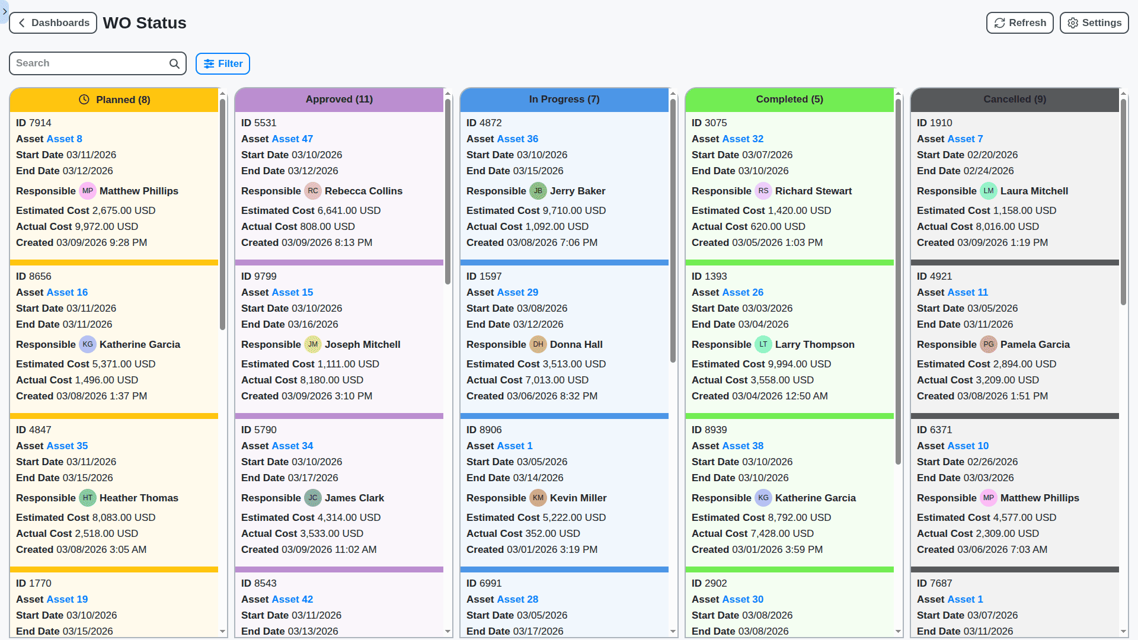Viewport: 1138px width, 640px height.
Task: Click Rebecca Collins' RC avatar on order 5531
Action: coord(313,191)
